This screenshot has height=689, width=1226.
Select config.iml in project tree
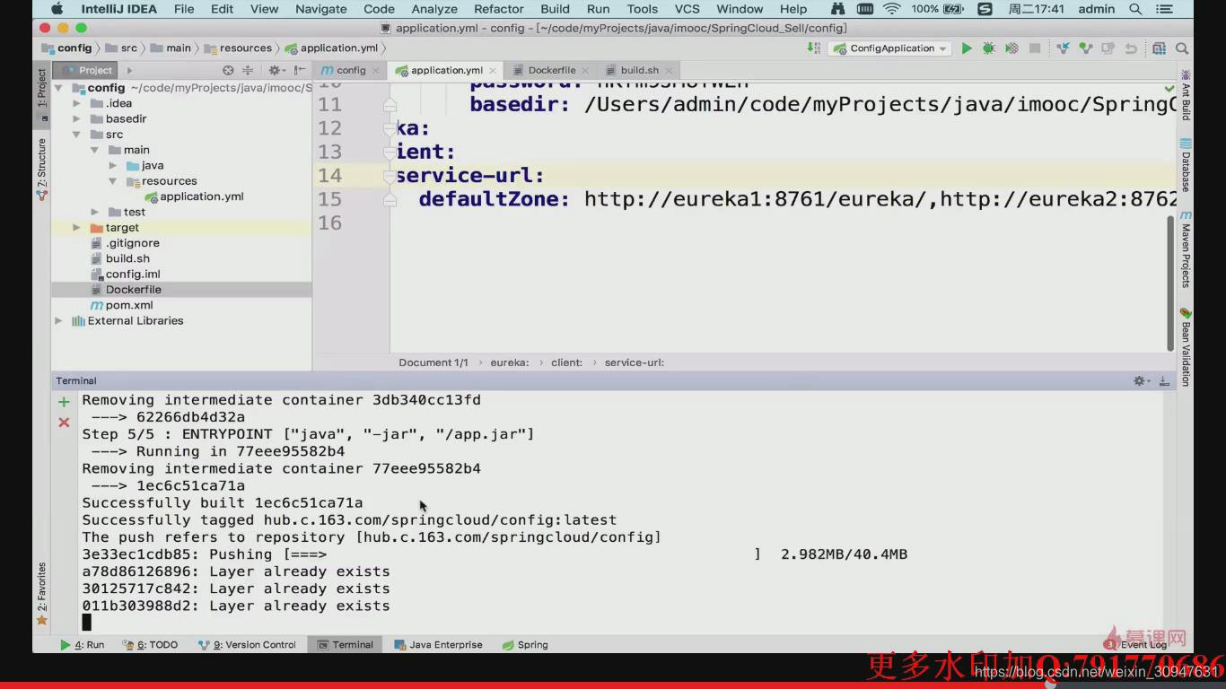[x=126, y=274]
